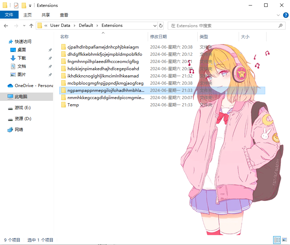Open Help with the question mark icon
290x245 pixels.
[x=286, y=15]
